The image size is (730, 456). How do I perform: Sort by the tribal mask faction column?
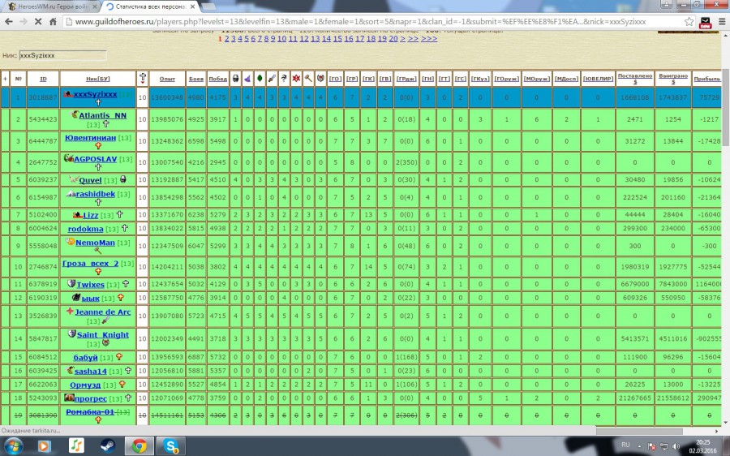coord(320,79)
